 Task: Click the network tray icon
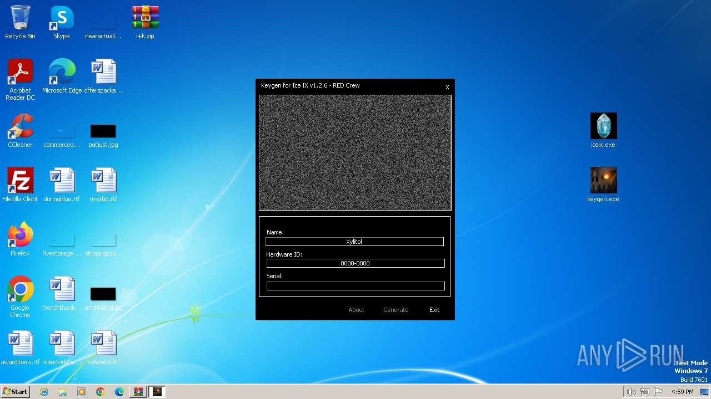[x=645, y=392]
